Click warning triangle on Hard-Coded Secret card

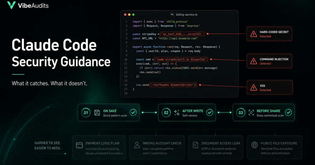(253, 34)
